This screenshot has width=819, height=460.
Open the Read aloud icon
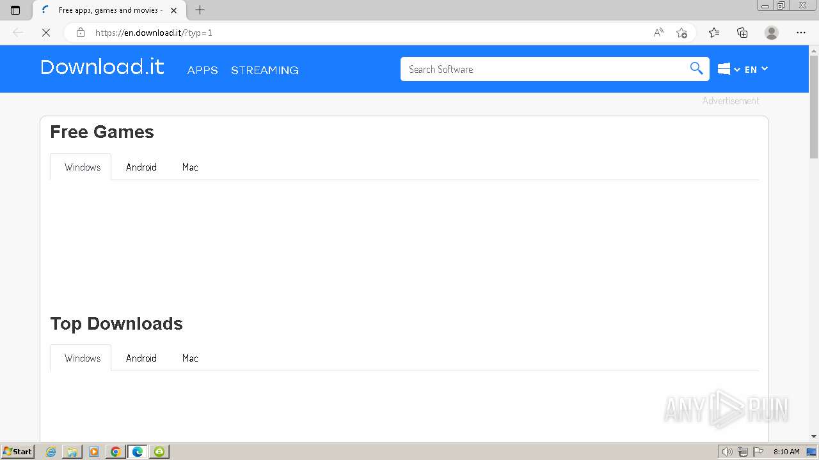pos(658,33)
